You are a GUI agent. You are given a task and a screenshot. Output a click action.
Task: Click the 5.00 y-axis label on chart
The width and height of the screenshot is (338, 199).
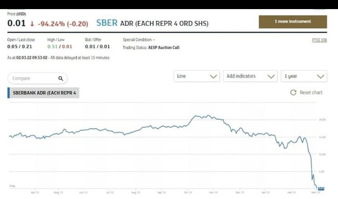[x=322, y=172]
